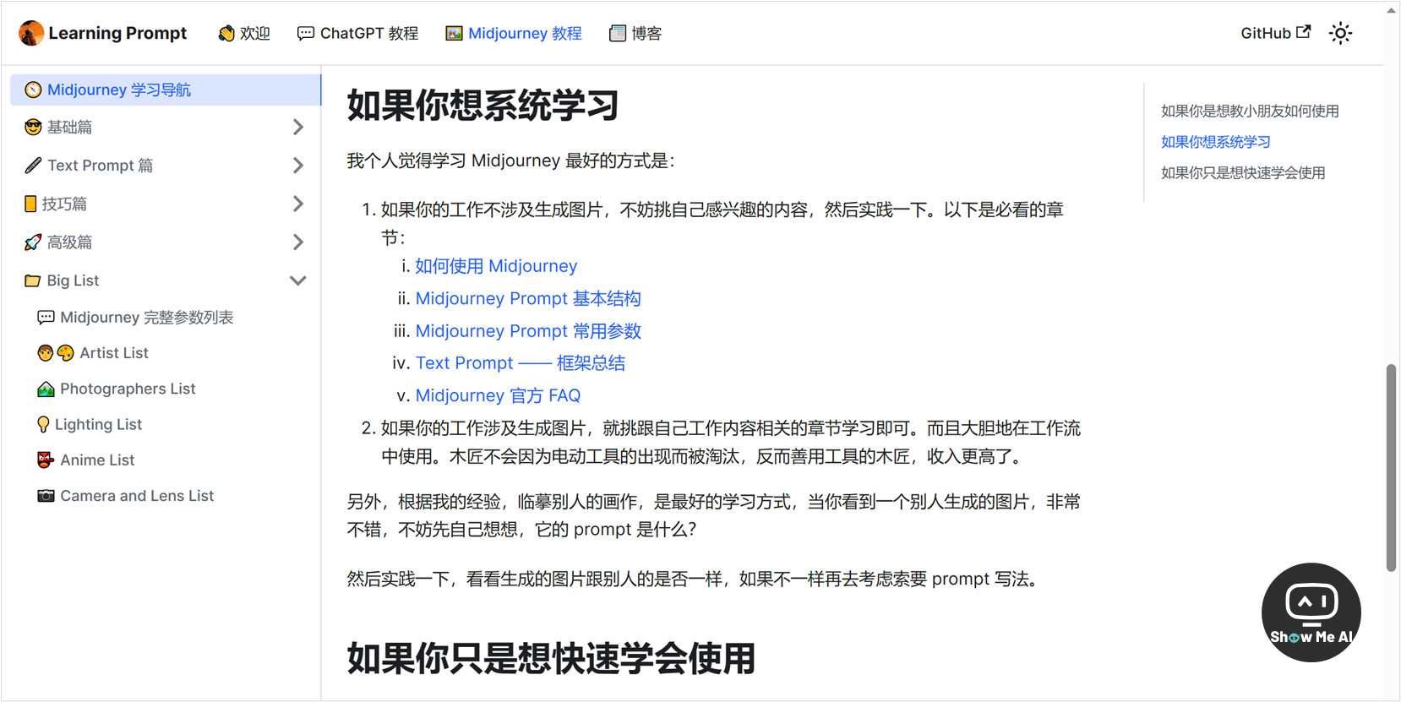
Task: Expand the 高级篇 section chevron
Action: pos(297,242)
